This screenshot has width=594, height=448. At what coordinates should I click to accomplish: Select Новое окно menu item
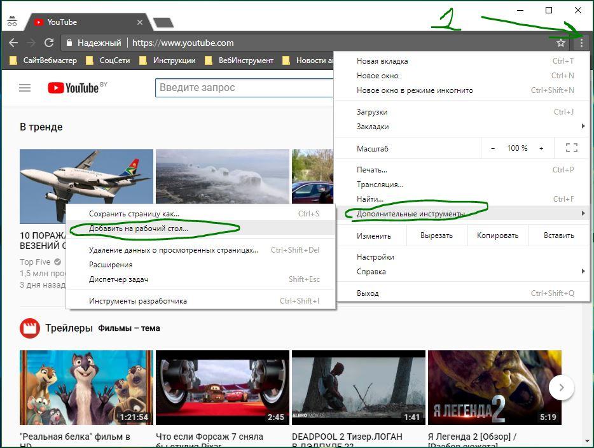462,76
